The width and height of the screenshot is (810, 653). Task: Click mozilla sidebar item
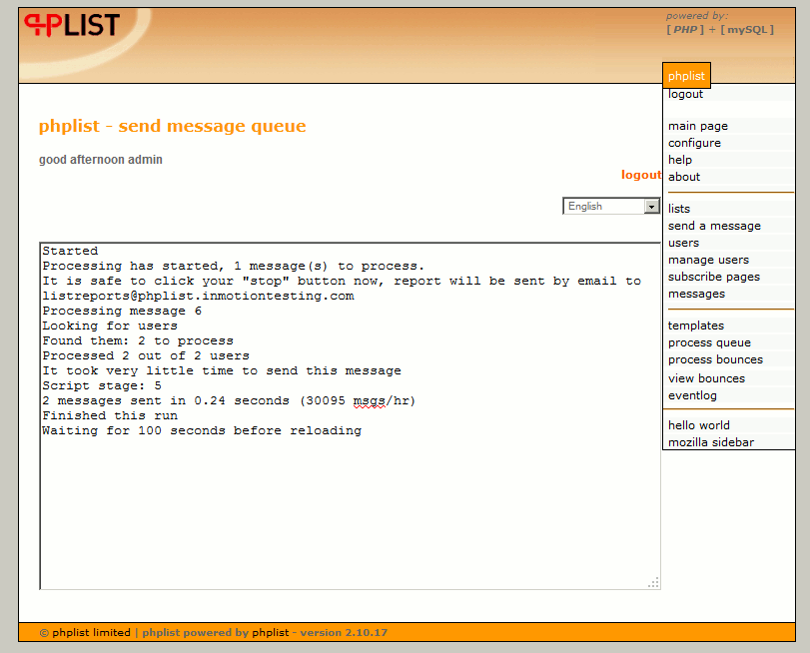tap(711, 442)
